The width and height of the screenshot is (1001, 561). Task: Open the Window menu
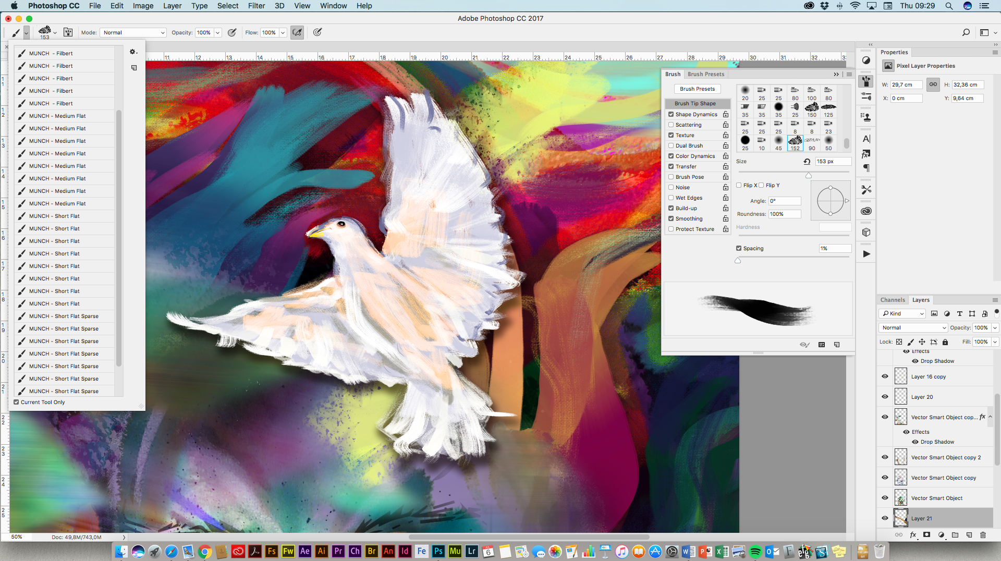click(333, 6)
